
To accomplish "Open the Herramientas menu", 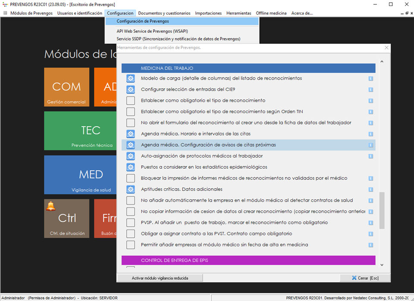I will (238, 13).
